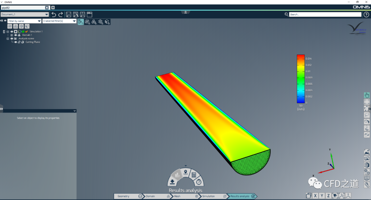Click the screenshot capture image icon
The height and width of the screenshot is (200, 371).
pos(367,152)
